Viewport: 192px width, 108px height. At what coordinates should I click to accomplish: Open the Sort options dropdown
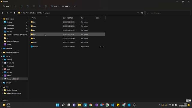tap(55, 6)
